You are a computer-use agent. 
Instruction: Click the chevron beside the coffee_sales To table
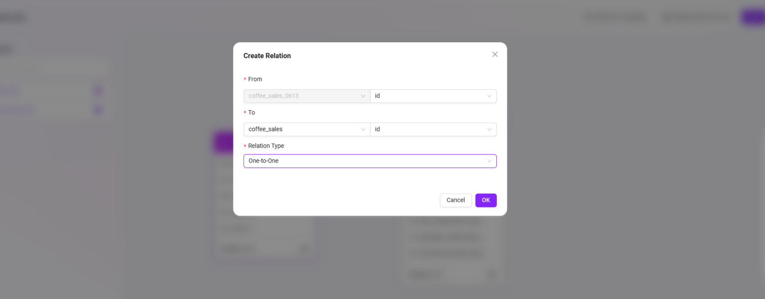click(363, 129)
